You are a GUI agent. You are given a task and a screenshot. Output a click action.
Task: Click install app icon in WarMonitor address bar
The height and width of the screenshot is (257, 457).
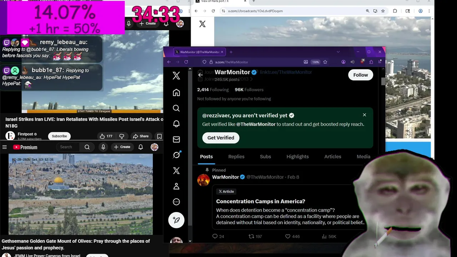306,62
